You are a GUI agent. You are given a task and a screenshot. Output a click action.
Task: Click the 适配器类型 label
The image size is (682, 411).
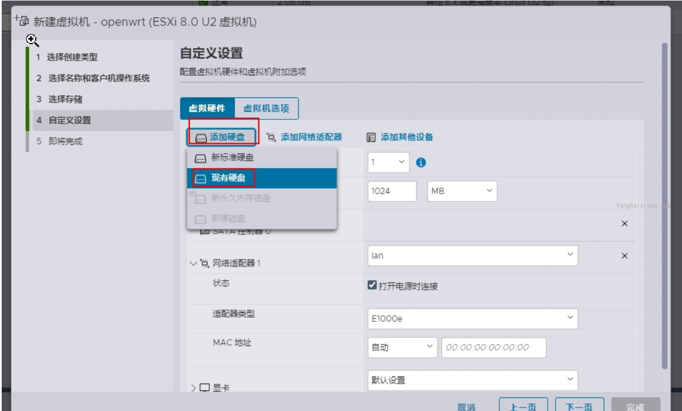pos(233,313)
